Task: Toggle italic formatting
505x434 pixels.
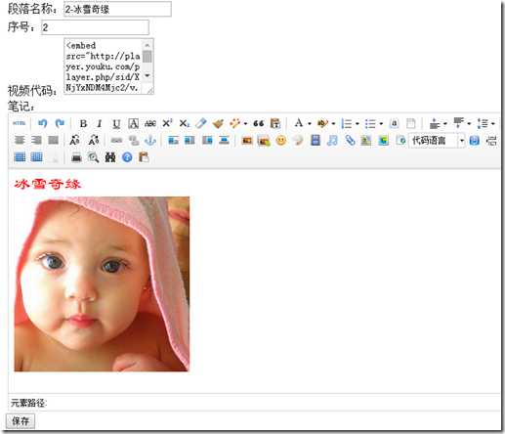Action: [100, 124]
